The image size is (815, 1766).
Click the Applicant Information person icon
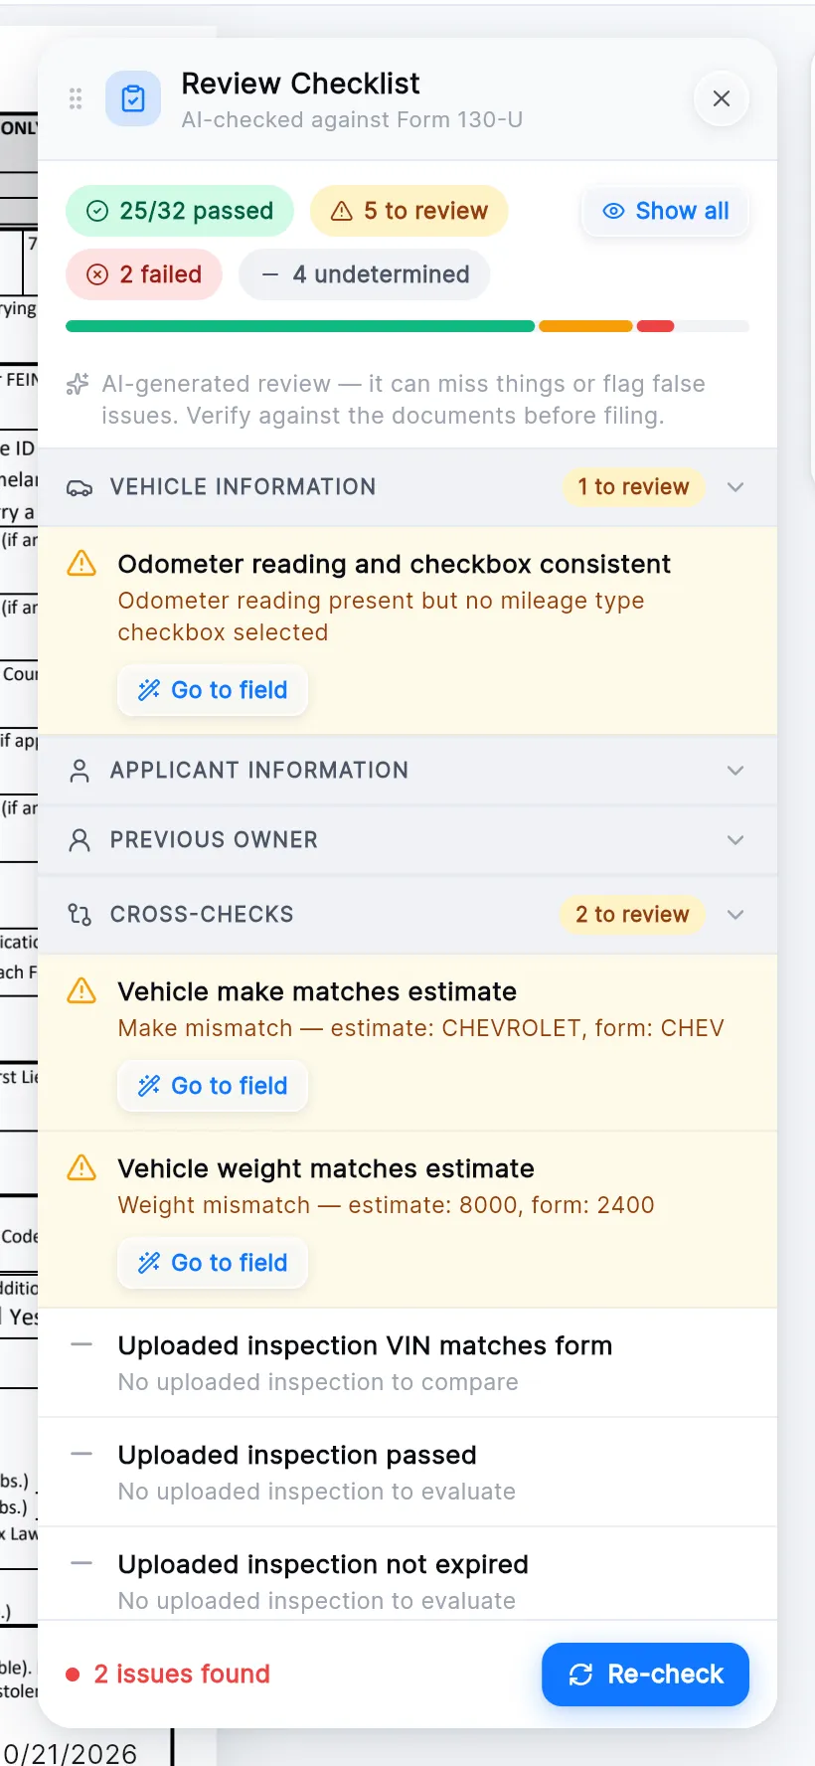pos(80,771)
